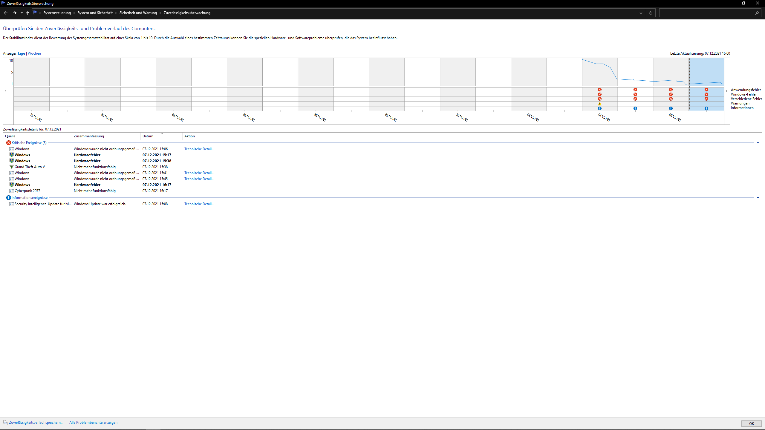Screen dimensions: 765x430
Task: Open Alle Problemberichte anzeigen link
Action: point(93,423)
